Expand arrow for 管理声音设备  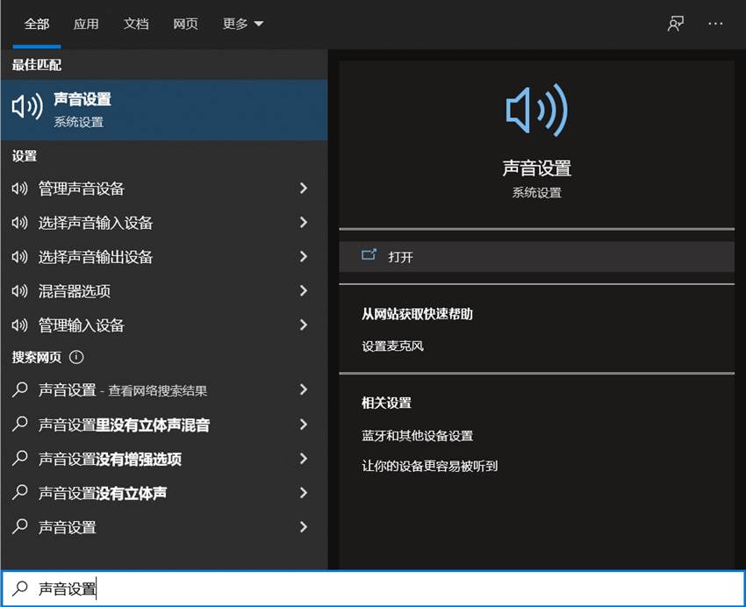303,189
